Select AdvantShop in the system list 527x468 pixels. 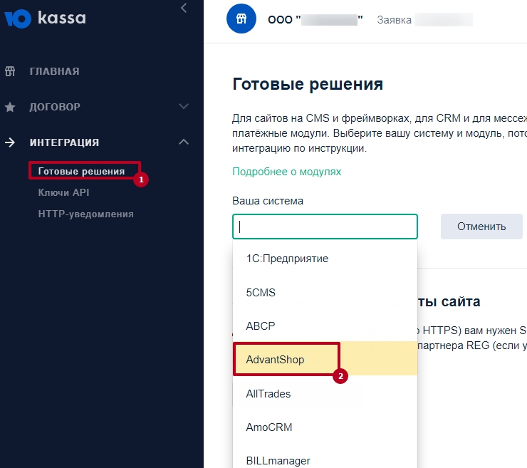point(276,360)
